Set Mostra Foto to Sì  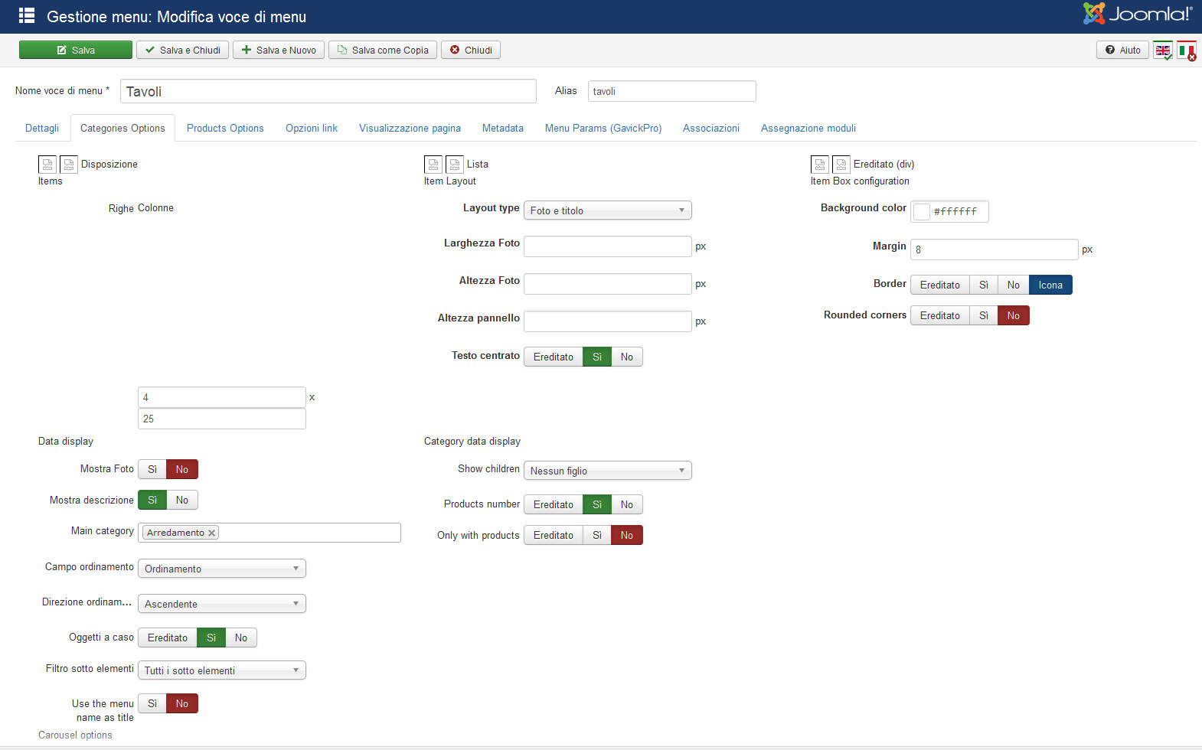152,469
